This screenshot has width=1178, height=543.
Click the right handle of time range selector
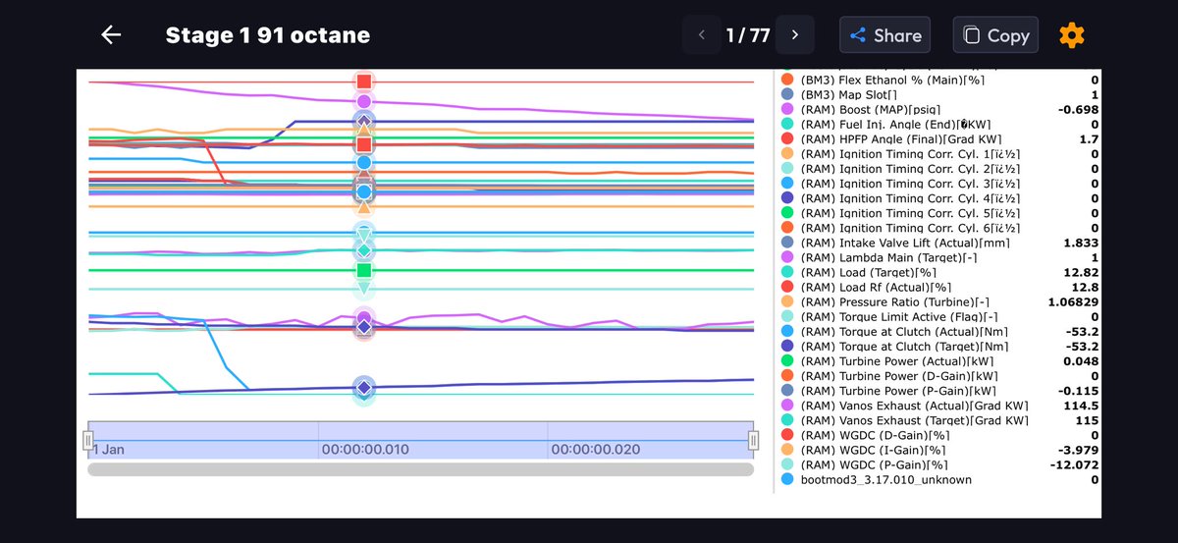pos(753,440)
